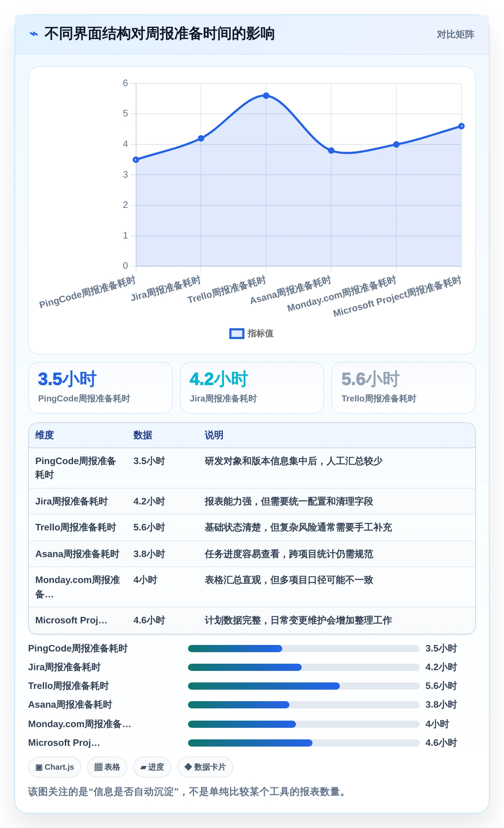This screenshot has width=504, height=828.
Task: Click the 3.8小时 cell in Asana row
Action: (149, 554)
